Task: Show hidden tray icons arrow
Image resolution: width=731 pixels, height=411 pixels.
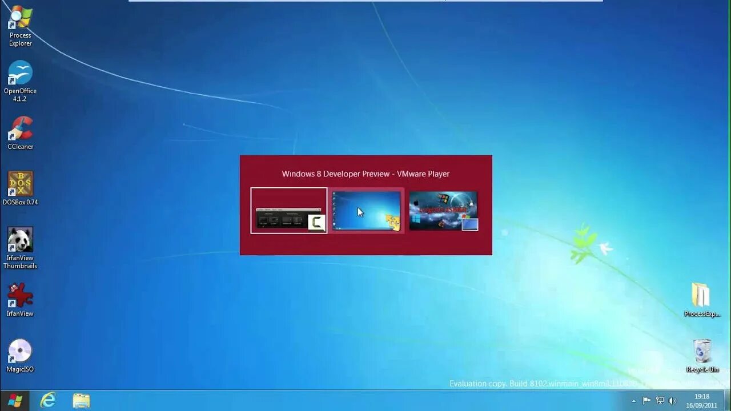Action: click(633, 401)
